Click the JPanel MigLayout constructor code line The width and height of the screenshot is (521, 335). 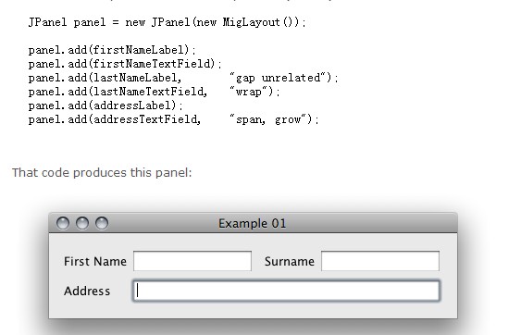click(167, 22)
